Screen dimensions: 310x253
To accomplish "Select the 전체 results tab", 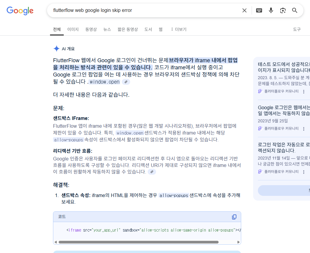I will (x=57, y=29).
